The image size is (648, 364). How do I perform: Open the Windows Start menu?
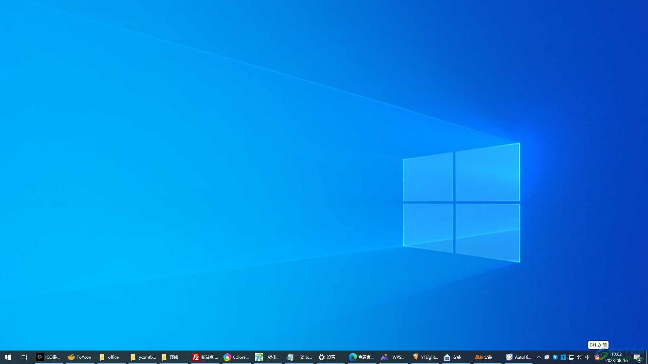8,357
